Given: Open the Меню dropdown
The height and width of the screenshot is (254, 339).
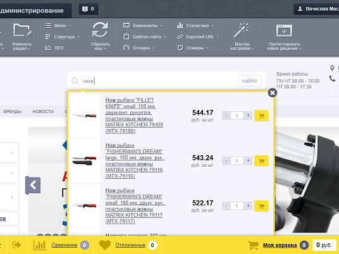Looking at the screenshot, I should tap(58, 25).
